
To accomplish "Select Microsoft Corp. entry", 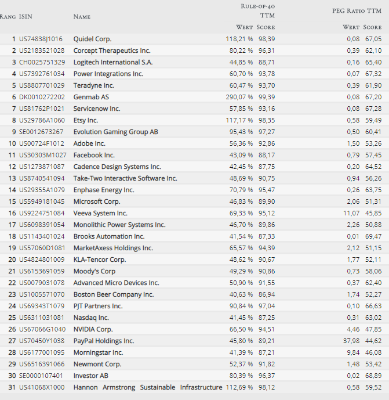I will pyautogui.click(x=97, y=201).
